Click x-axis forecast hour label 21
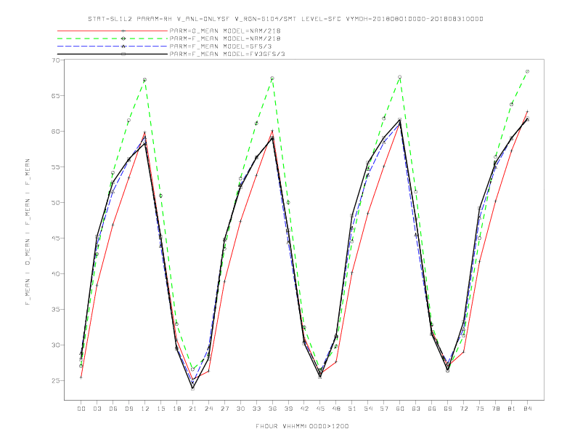The width and height of the screenshot is (575, 445). coord(192,409)
